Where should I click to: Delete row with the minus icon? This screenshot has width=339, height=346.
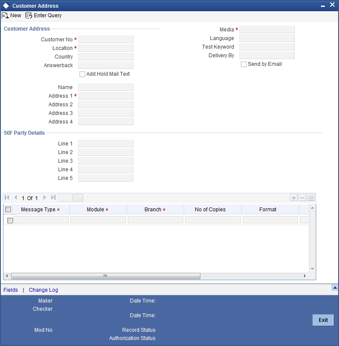tap(302, 198)
